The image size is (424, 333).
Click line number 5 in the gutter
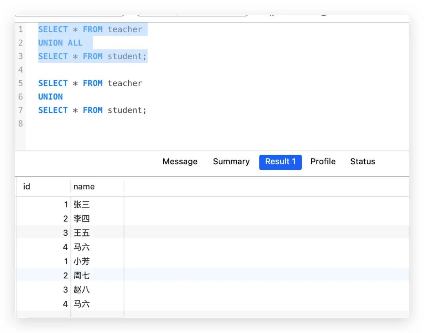click(20, 83)
